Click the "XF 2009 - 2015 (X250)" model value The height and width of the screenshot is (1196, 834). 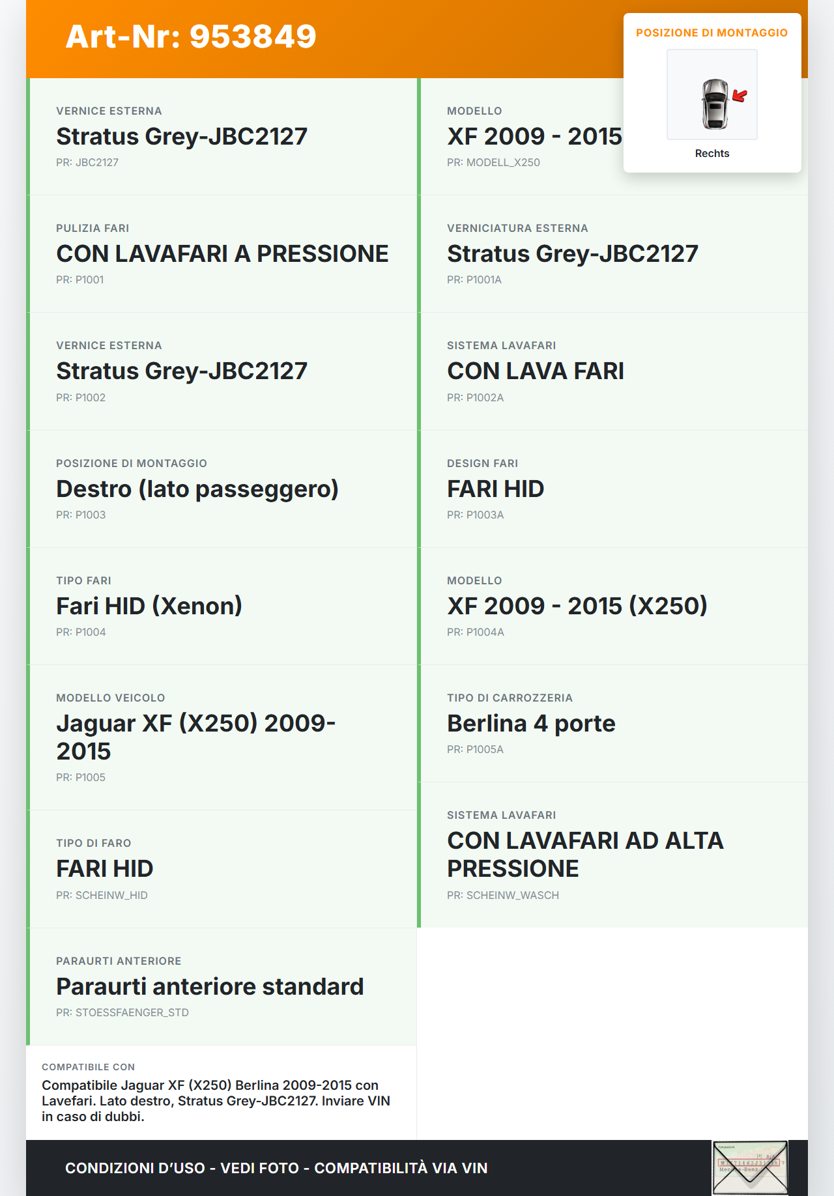(577, 606)
